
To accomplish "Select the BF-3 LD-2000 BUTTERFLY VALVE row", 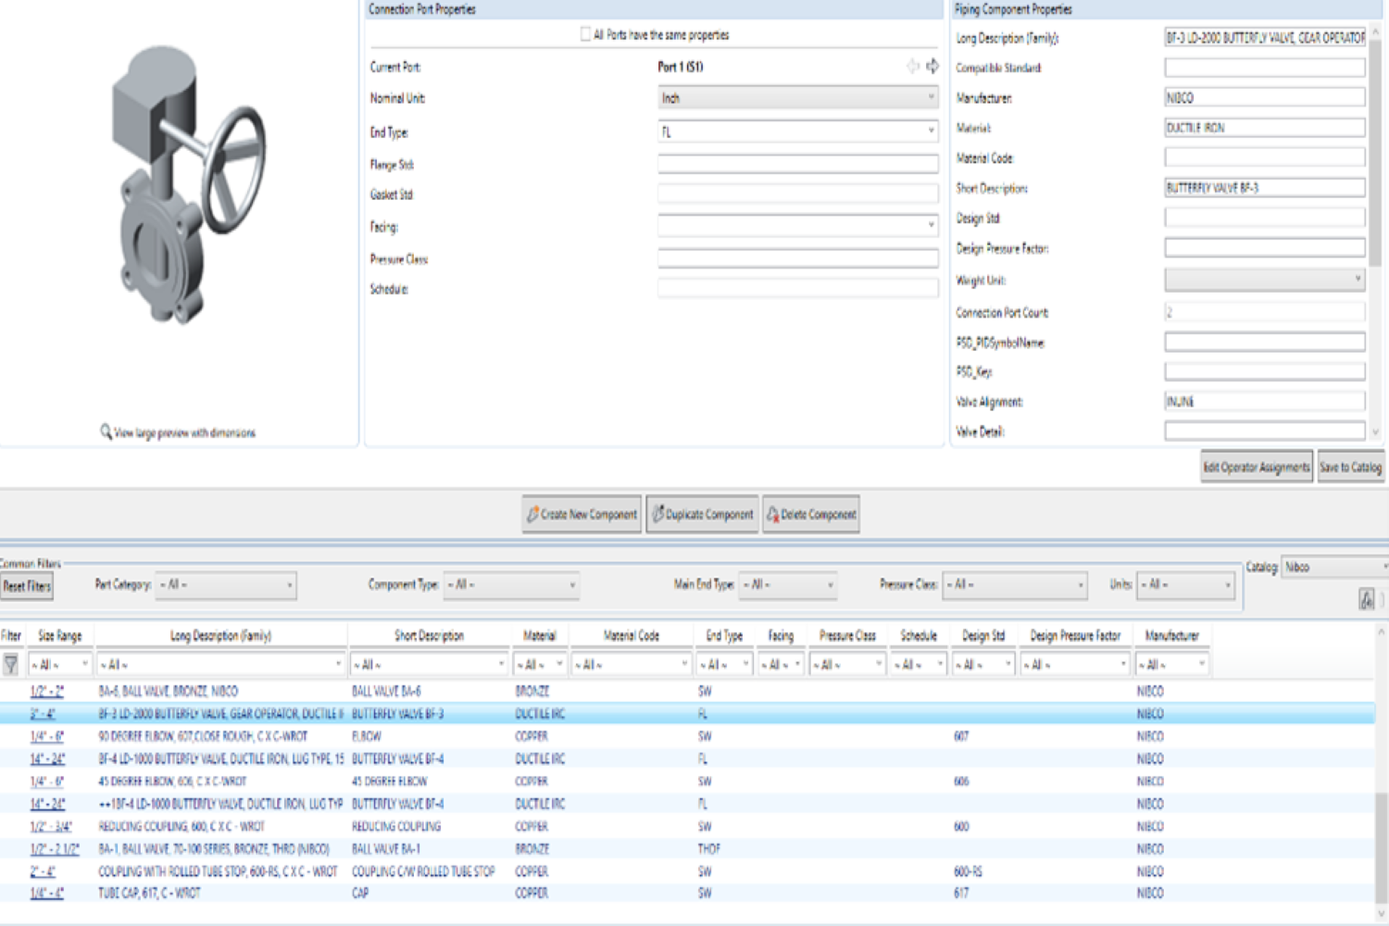I will pos(687,714).
